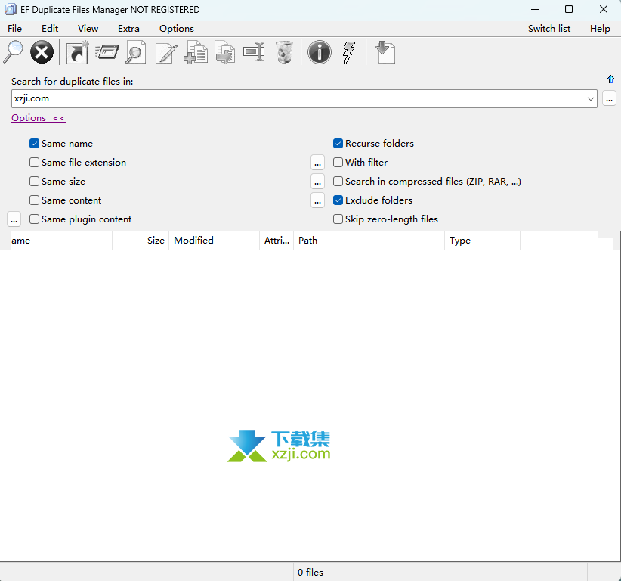Open ... button beside Exclude folders

coord(317,200)
